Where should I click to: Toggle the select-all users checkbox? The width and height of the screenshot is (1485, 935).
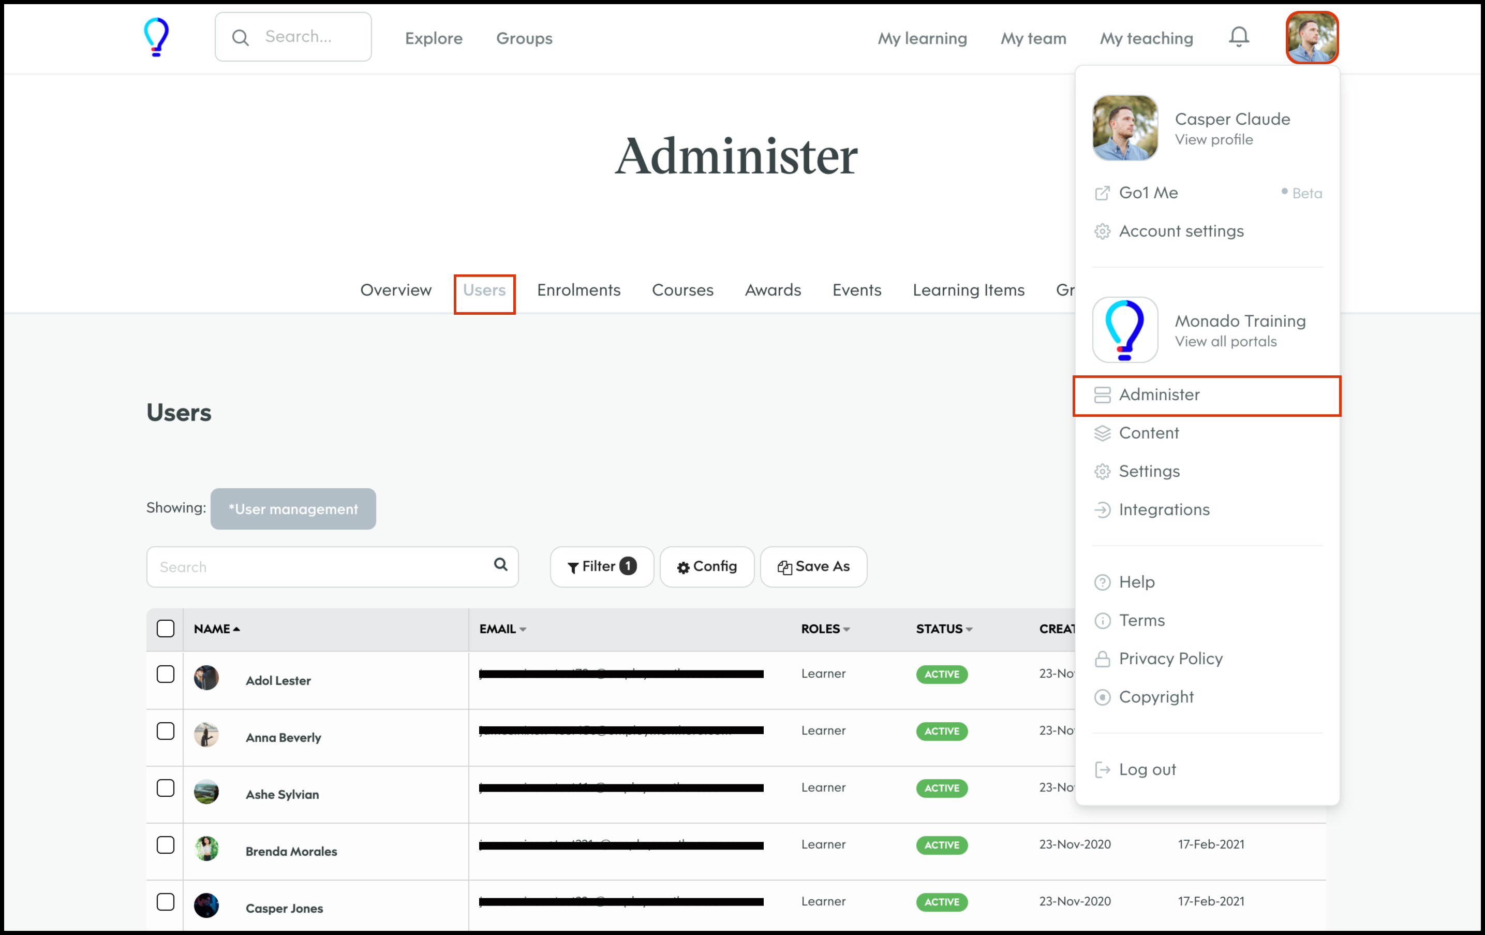[x=165, y=629]
